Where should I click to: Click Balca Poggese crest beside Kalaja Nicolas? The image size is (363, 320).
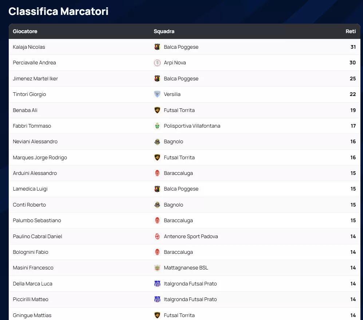pos(157,47)
